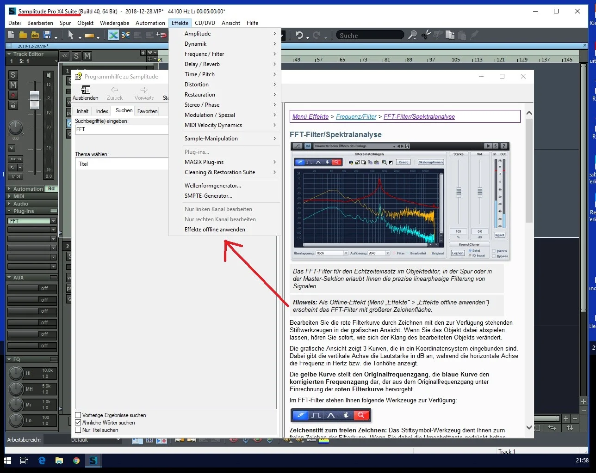Click the snap magnet icon in toolbar
The width and height of the screenshot is (596, 473).
click(x=161, y=35)
